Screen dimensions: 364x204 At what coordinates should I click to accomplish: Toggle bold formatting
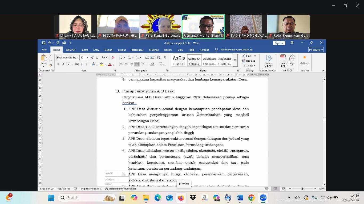point(58,64)
